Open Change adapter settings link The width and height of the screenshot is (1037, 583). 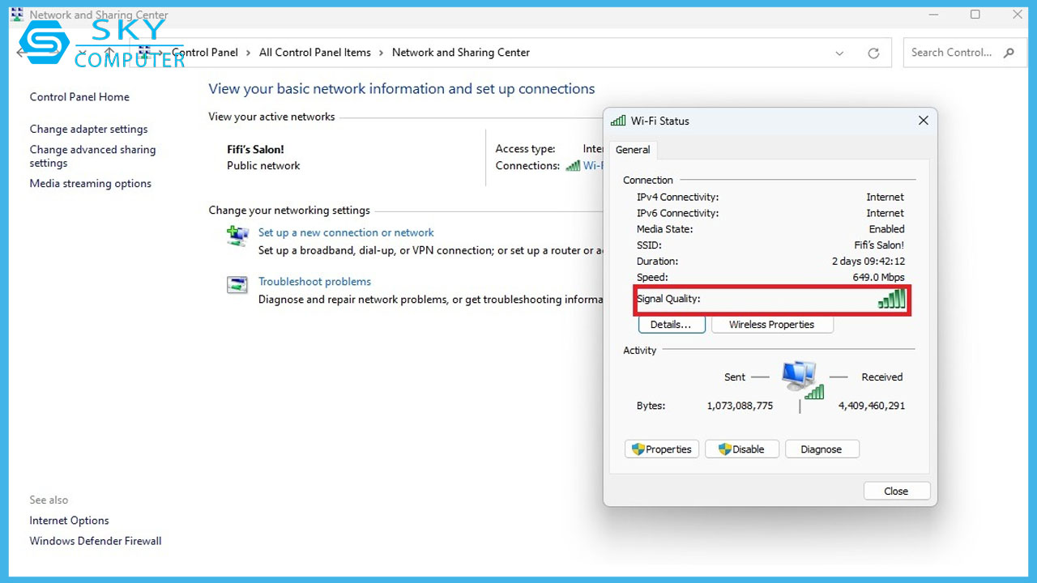pyautogui.click(x=88, y=129)
